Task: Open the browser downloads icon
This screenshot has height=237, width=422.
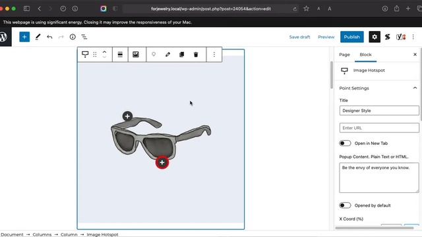Action: tap(385, 9)
